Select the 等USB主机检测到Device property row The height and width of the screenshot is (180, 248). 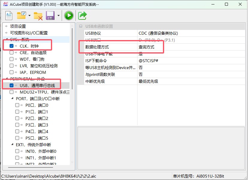coord(164,68)
